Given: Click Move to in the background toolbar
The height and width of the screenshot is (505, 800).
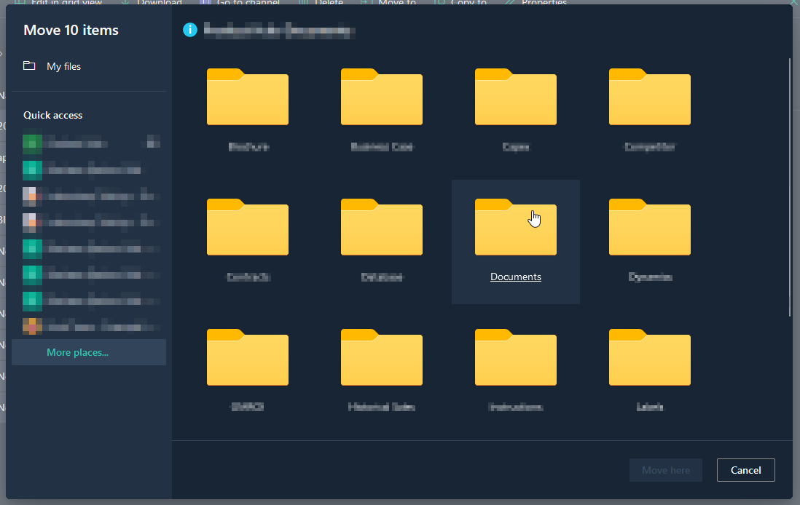Looking at the screenshot, I should click(388, 2).
